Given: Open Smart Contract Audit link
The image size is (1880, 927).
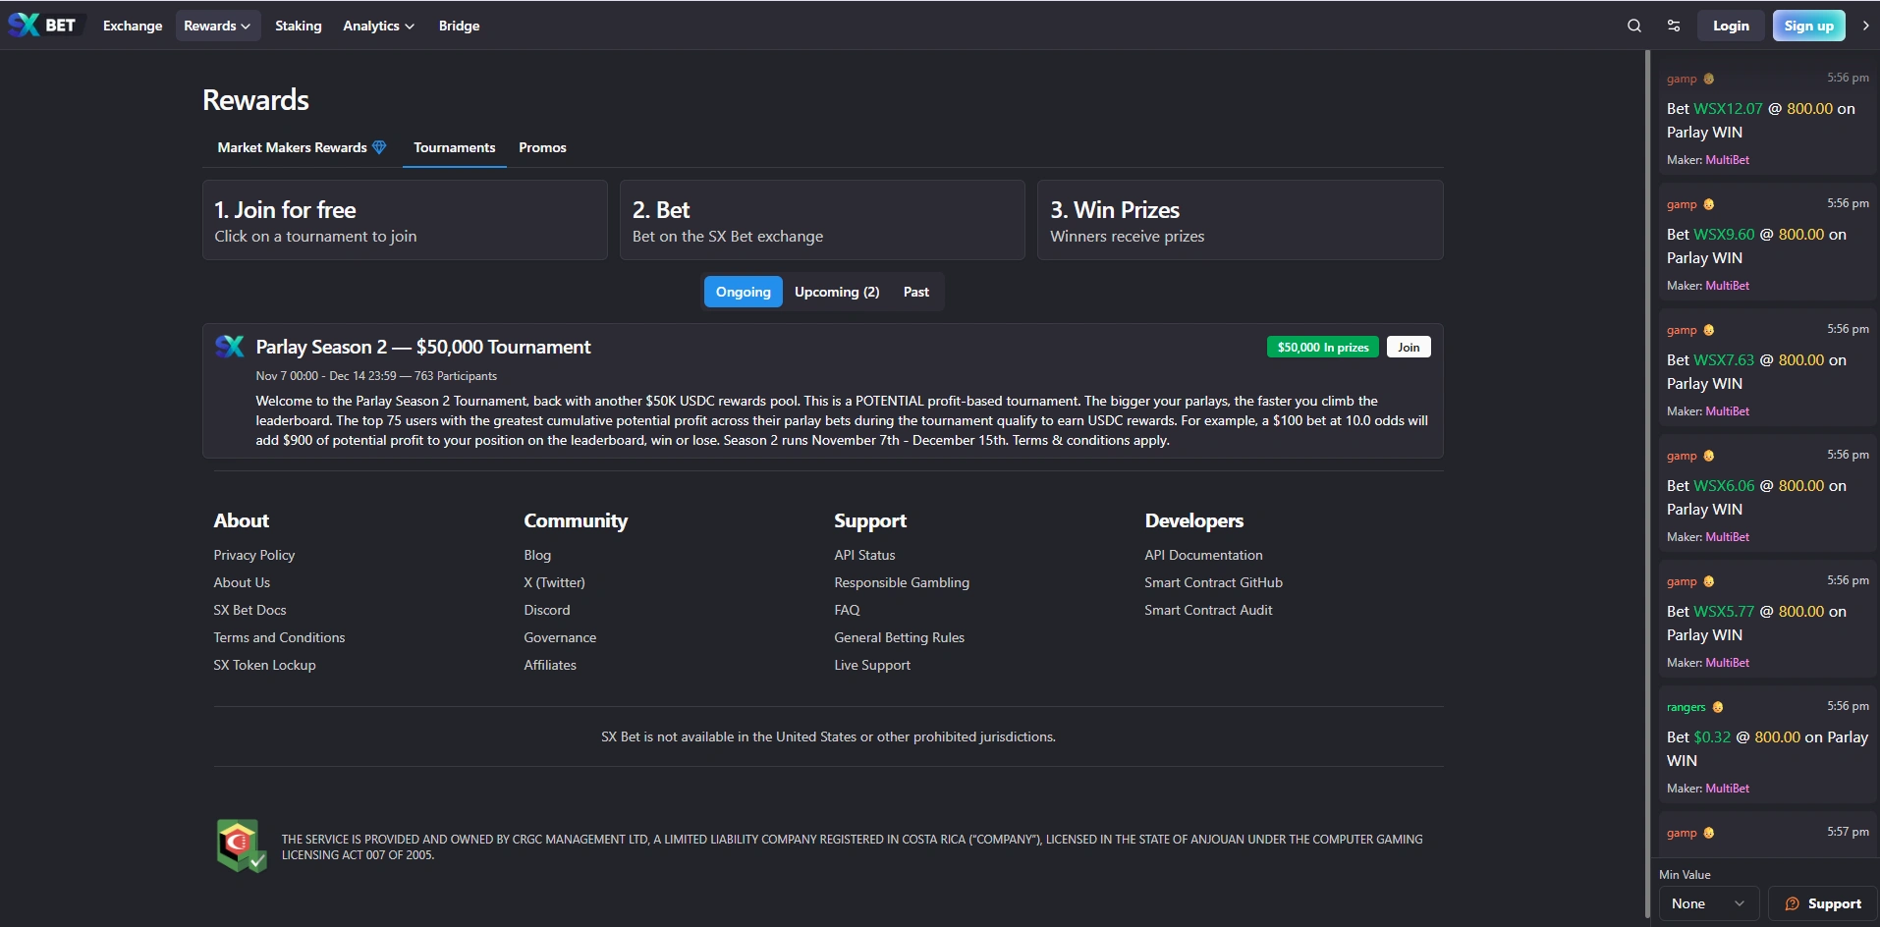Looking at the screenshot, I should (x=1208, y=610).
